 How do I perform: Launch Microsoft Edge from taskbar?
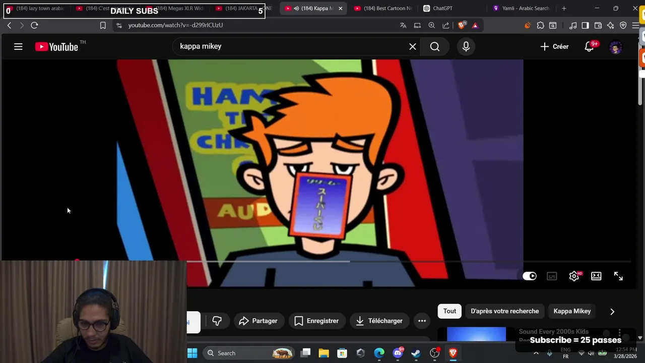(x=379, y=353)
